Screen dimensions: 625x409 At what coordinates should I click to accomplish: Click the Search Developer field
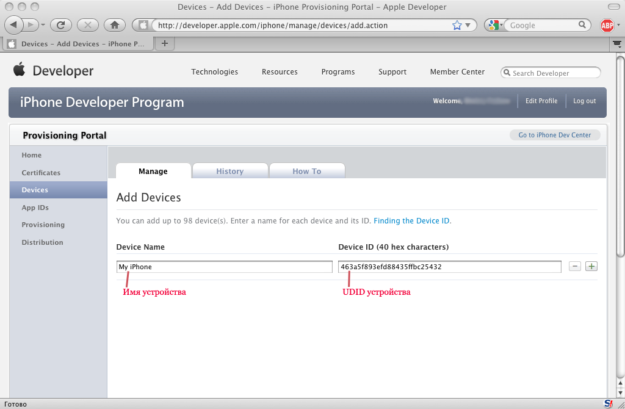pyautogui.click(x=551, y=73)
